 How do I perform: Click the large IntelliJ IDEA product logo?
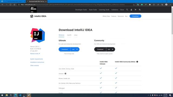38,35
